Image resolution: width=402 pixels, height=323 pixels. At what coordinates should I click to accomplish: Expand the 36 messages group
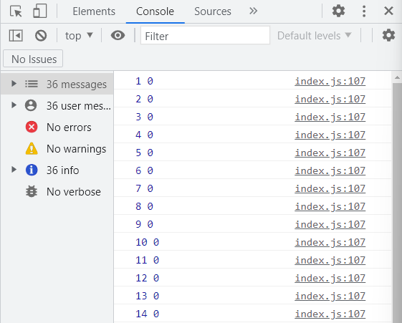click(x=14, y=84)
